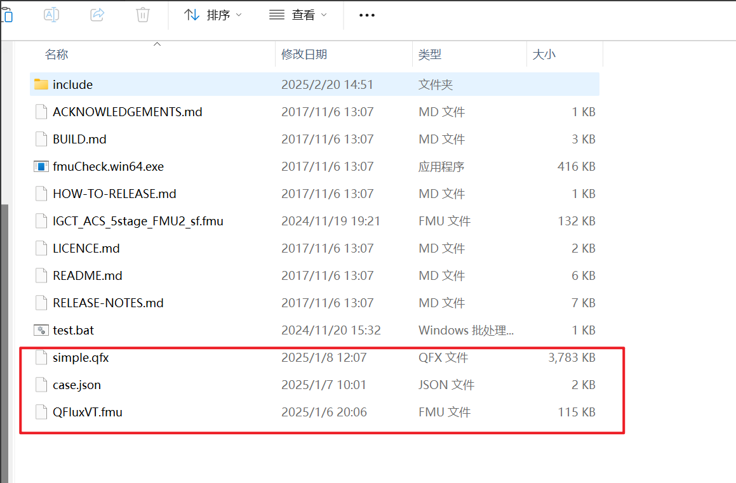Select the LICENCE.md file name
Image resolution: width=736 pixels, height=483 pixels.
(x=86, y=248)
